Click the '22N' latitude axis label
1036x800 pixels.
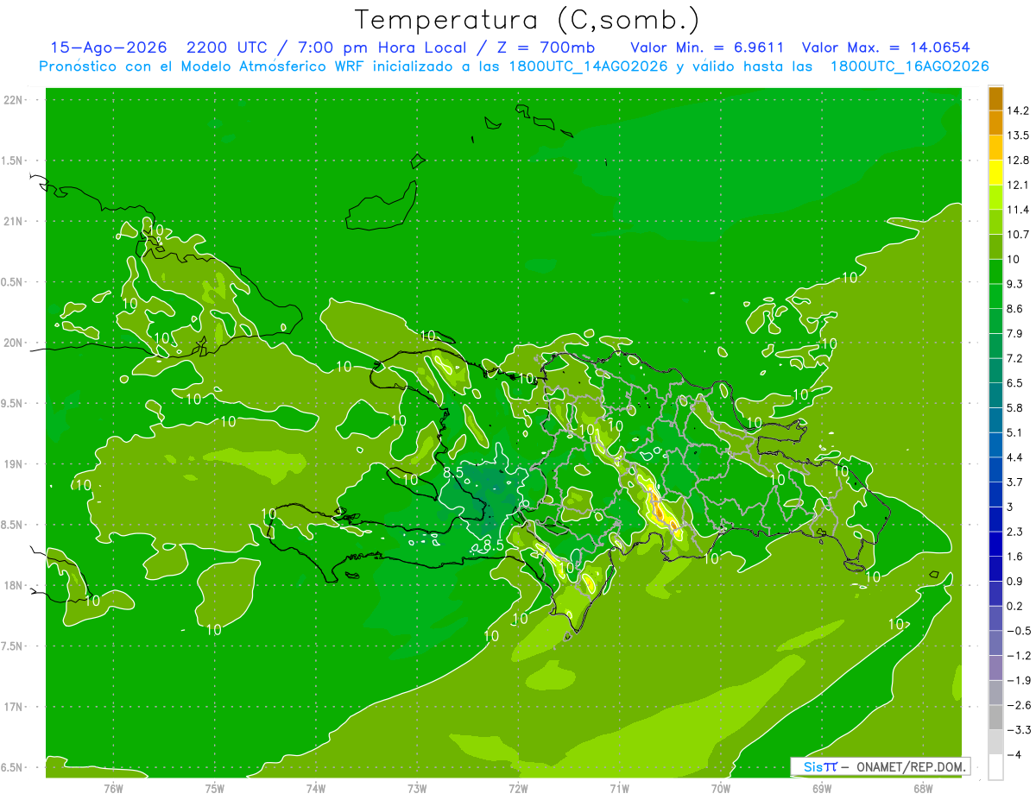point(14,99)
